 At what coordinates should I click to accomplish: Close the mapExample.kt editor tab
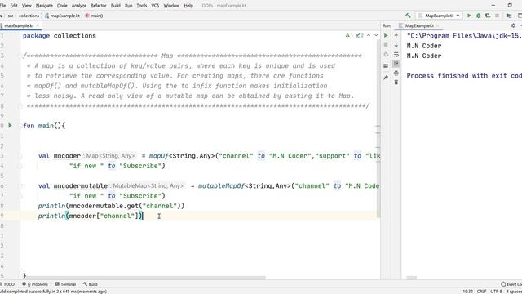pyautogui.click(x=38, y=25)
